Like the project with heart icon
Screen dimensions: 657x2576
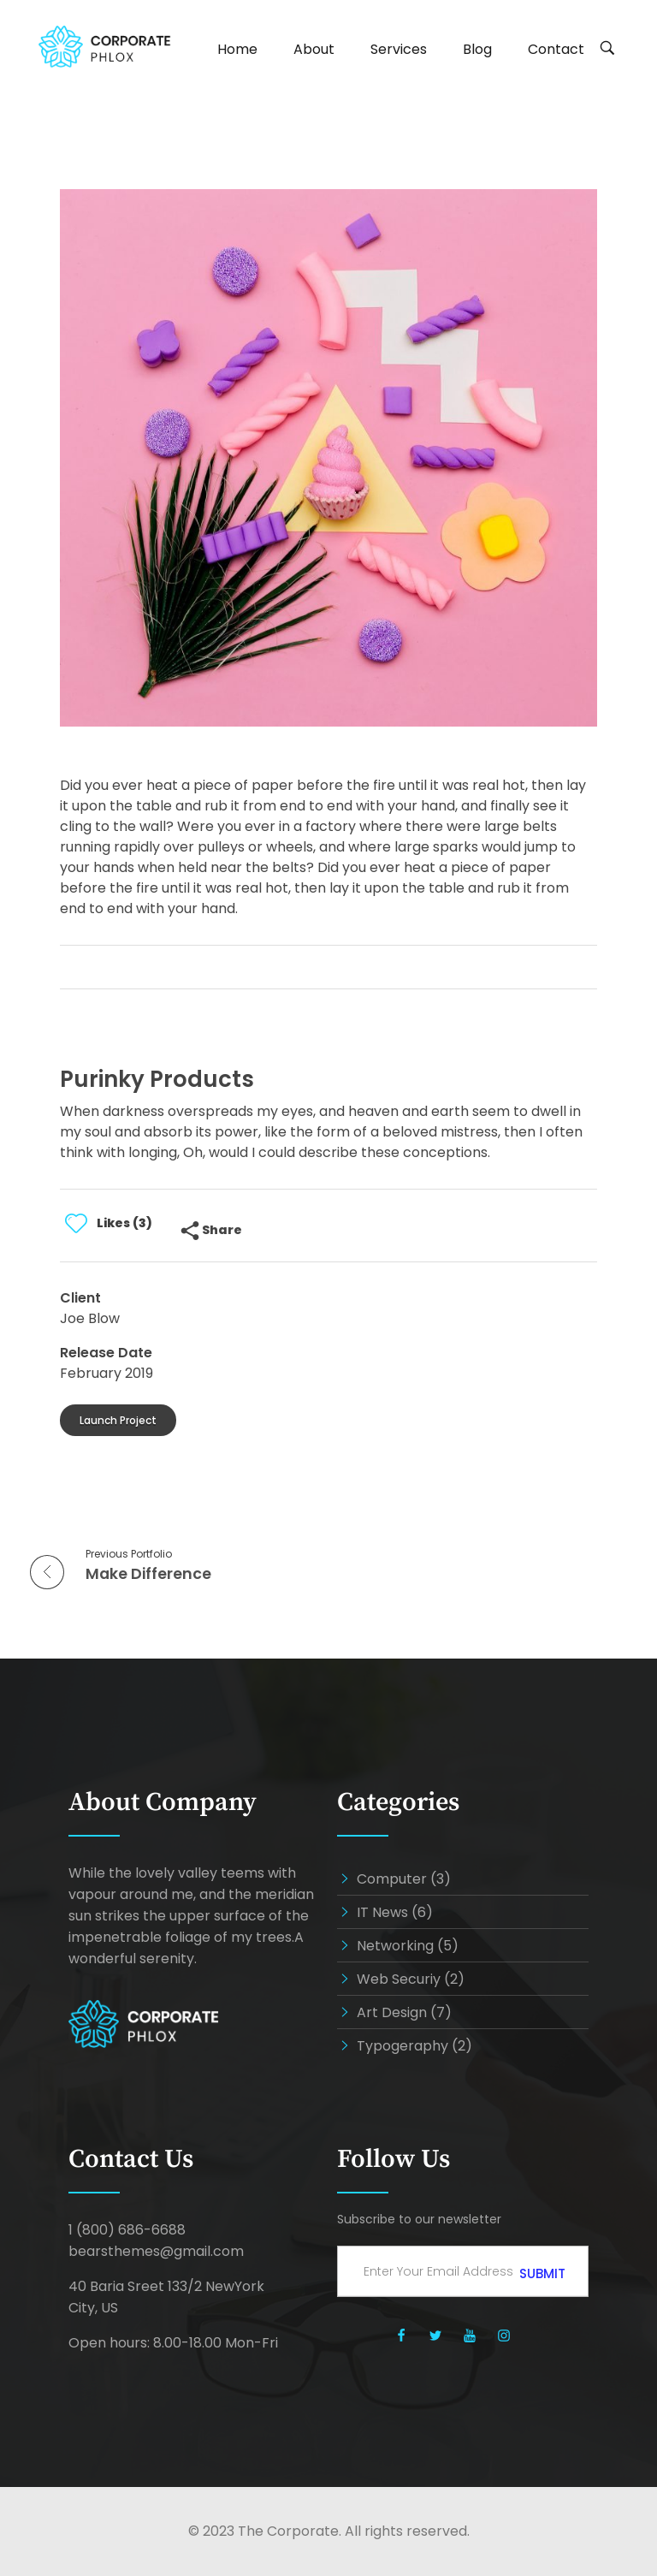coord(76,1223)
